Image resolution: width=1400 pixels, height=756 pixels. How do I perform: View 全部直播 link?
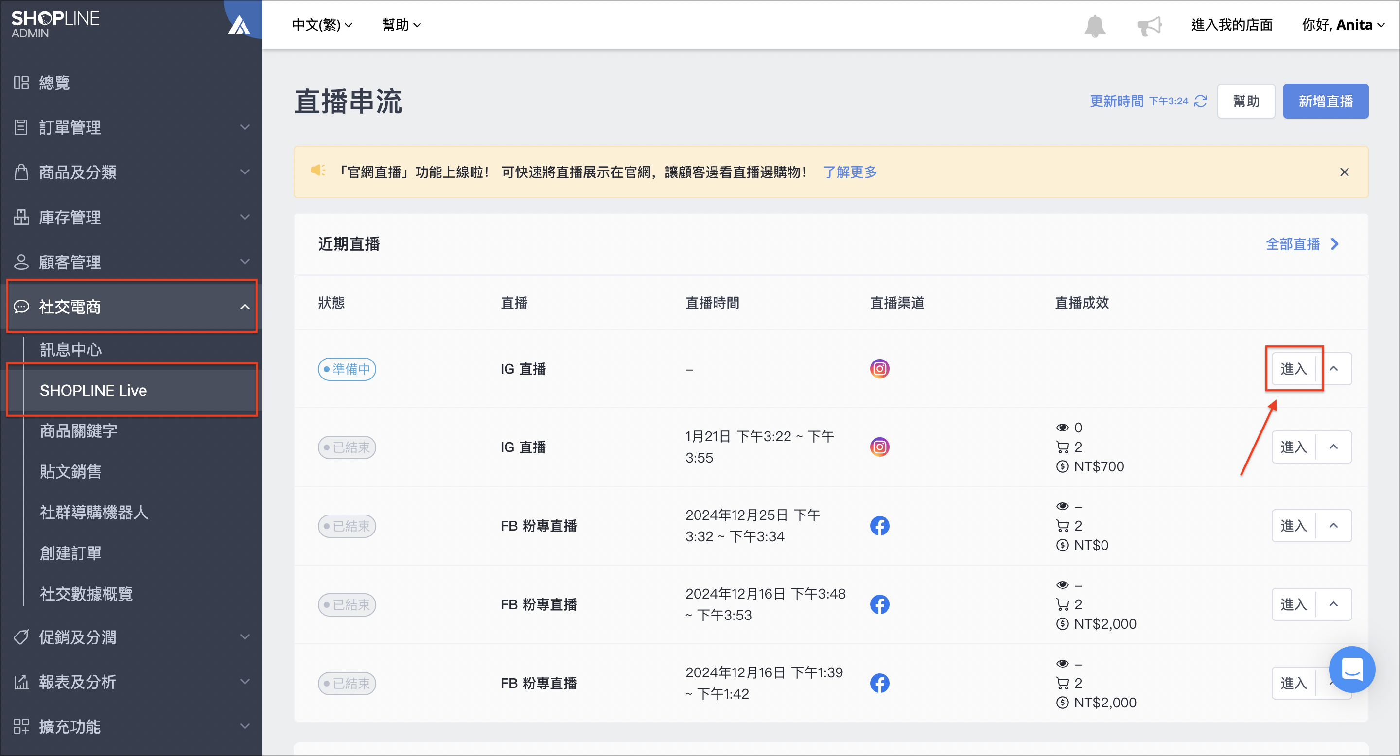tap(1303, 244)
